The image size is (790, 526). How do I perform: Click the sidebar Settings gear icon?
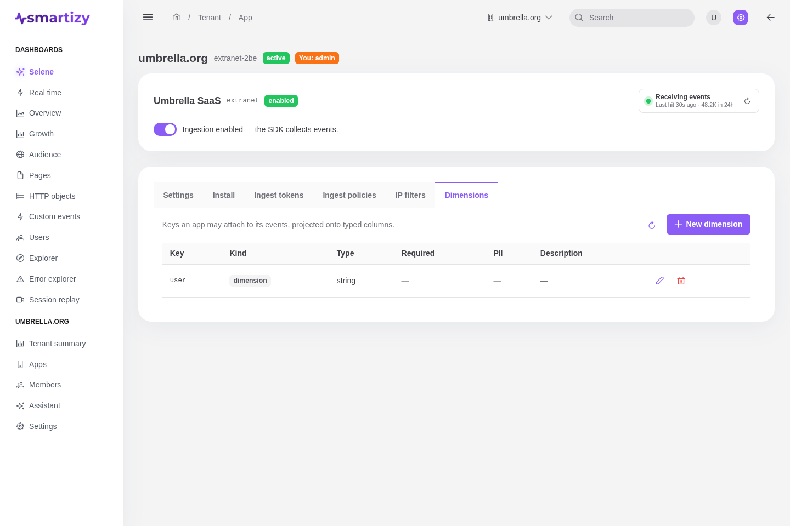click(x=20, y=426)
